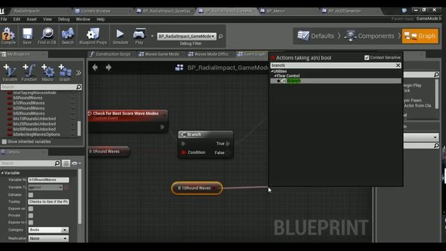Screen dimensions: 446x251
Task: Click the Find in CB icon
Action: [47, 36]
